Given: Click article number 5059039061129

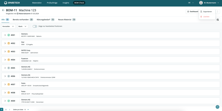Looking at the screenshot, I should pyautogui.click(x=26, y=61).
